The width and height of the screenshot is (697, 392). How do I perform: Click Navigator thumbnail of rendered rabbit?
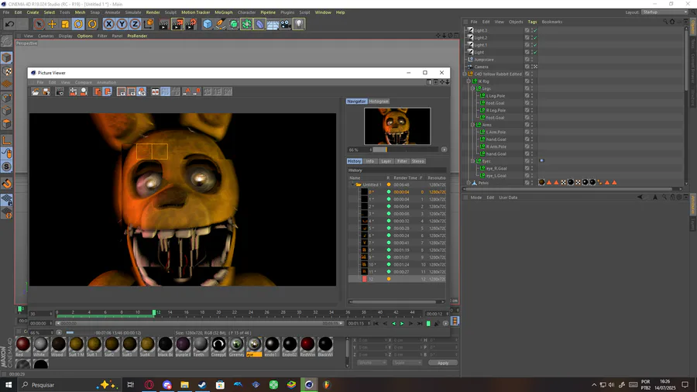pyautogui.click(x=397, y=126)
